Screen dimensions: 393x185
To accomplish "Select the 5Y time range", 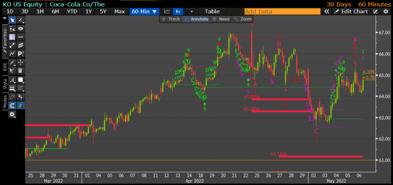I will [x=103, y=12].
